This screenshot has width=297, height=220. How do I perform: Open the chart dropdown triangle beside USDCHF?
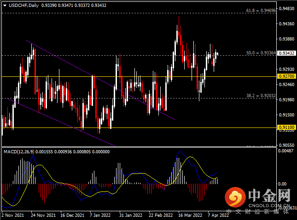tap(5, 6)
